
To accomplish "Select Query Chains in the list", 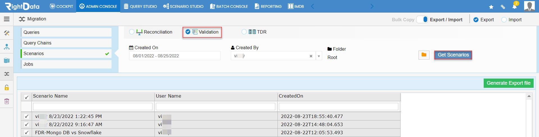I will [x=66, y=43].
